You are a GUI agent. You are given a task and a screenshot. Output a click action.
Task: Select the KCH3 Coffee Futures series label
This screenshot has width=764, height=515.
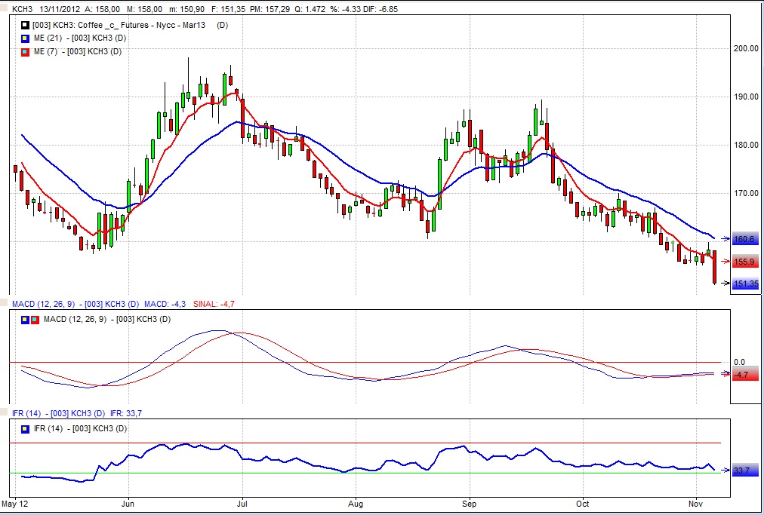[121, 26]
